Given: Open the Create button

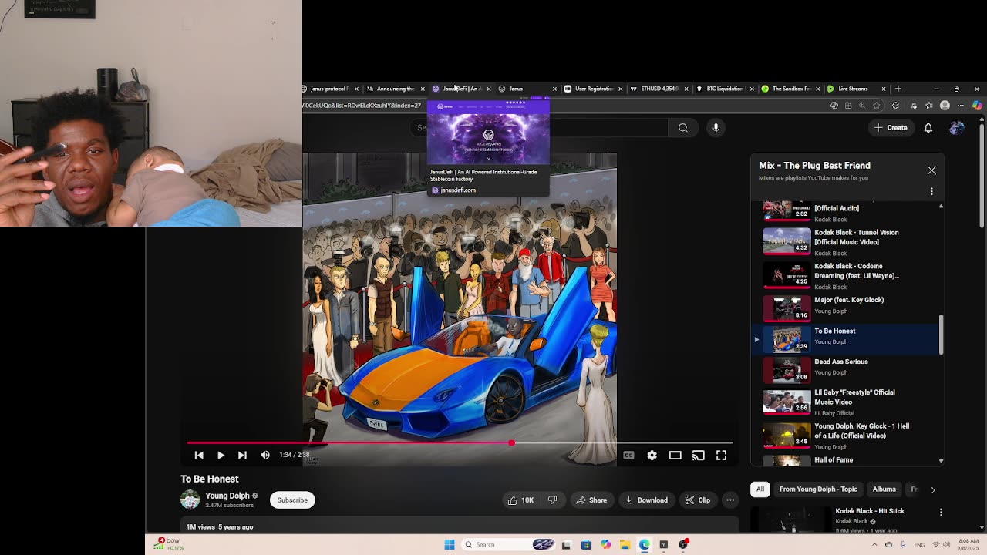Looking at the screenshot, I should click(x=891, y=128).
